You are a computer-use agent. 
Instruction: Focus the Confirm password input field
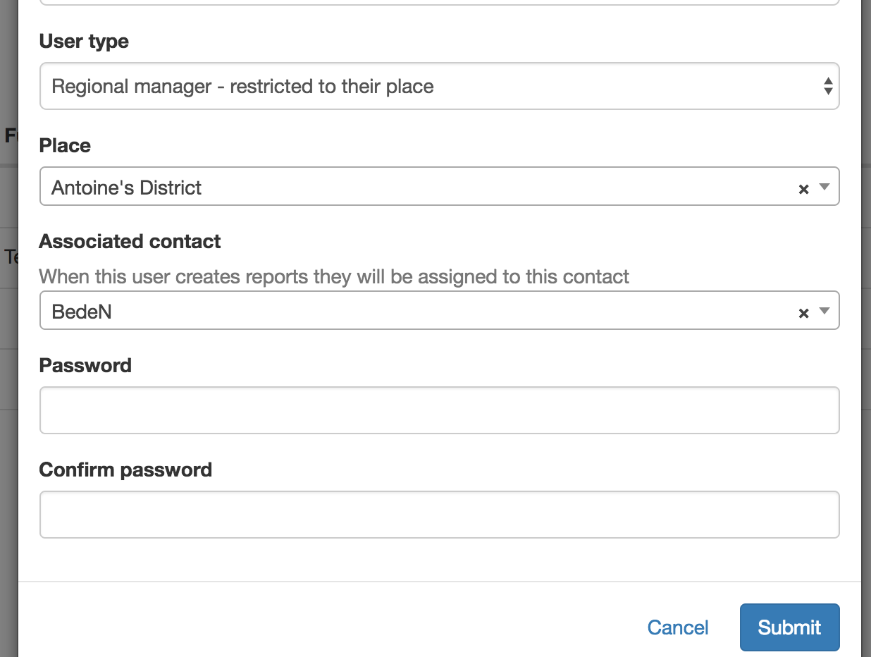point(439,515)
